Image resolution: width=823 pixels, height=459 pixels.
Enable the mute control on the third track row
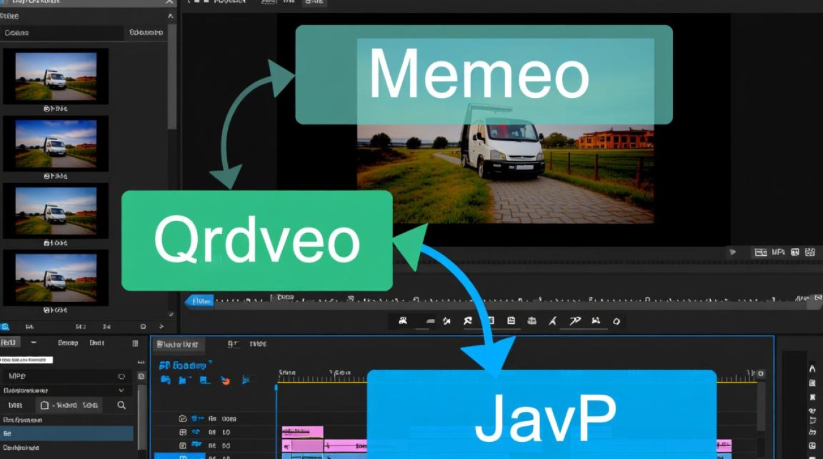tap(182, 446)
